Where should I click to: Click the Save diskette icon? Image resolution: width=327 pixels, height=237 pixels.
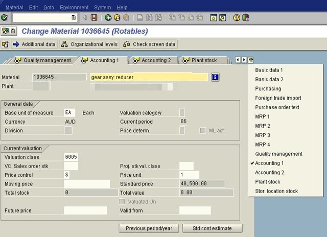[x=94, y=17]
